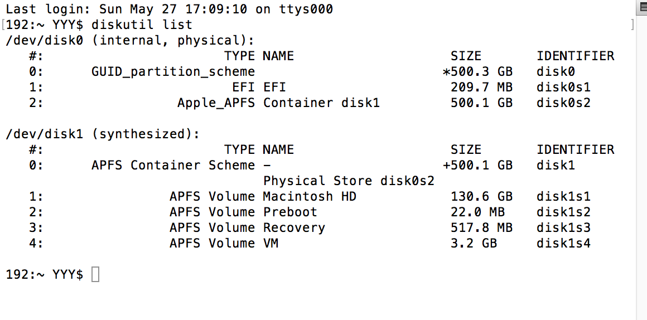Click the 'disk0s1' identifier
Screen dimensions: 647x320
coord(563,88)
